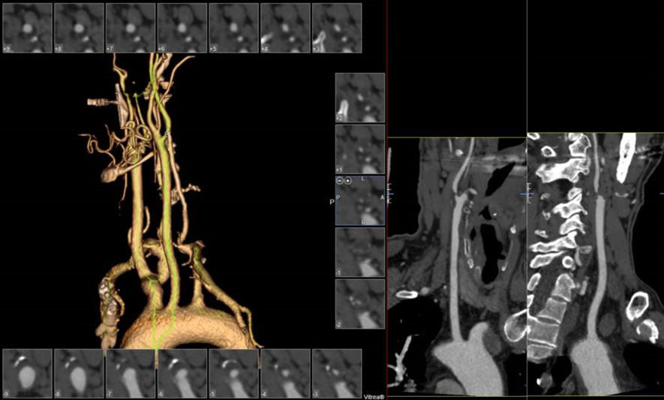This screenshot has width=664, height=400.
Task: Open the +7 axial slice thumbnail
Action: (131, 28)
